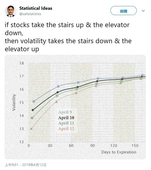The image size is (151, 170).
Task: Click the Volatility axis label
Action: tap(14, 102)
